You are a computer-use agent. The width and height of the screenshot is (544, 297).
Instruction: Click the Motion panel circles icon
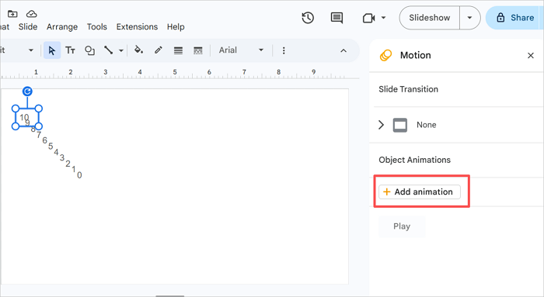point(385,55)
